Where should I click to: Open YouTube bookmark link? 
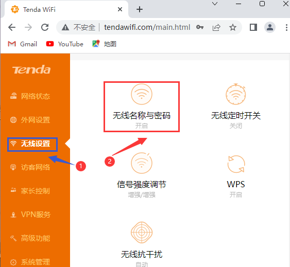(65, 44)
